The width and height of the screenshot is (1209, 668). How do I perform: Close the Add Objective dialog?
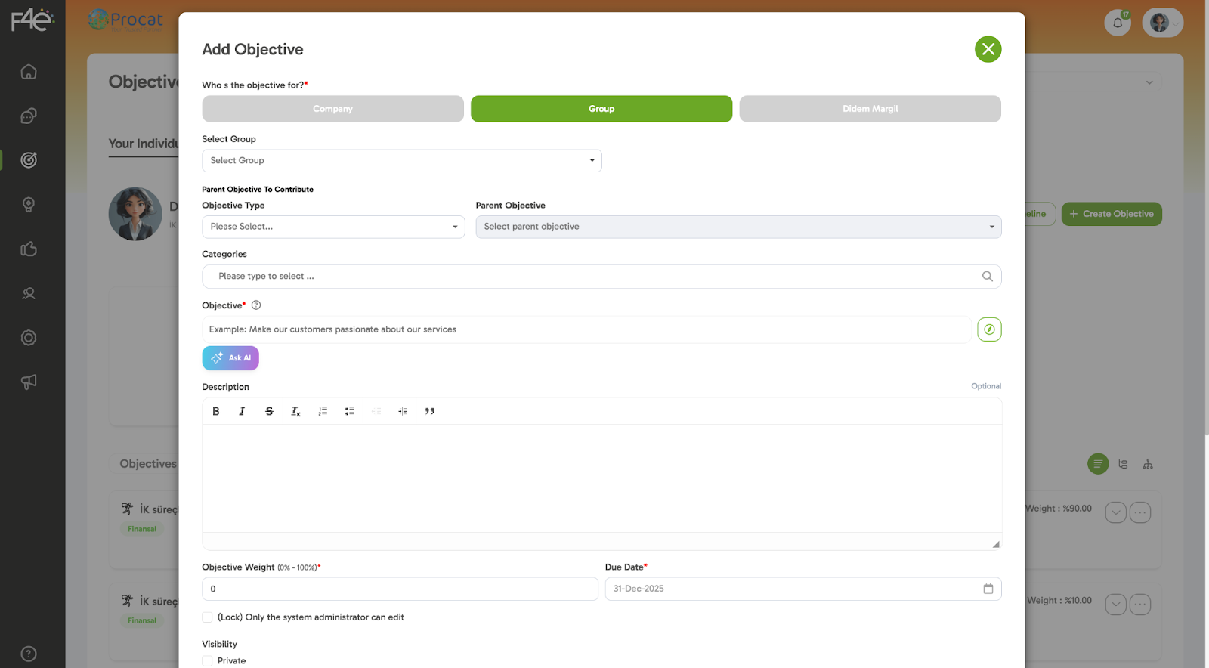[x=988, y=49]
